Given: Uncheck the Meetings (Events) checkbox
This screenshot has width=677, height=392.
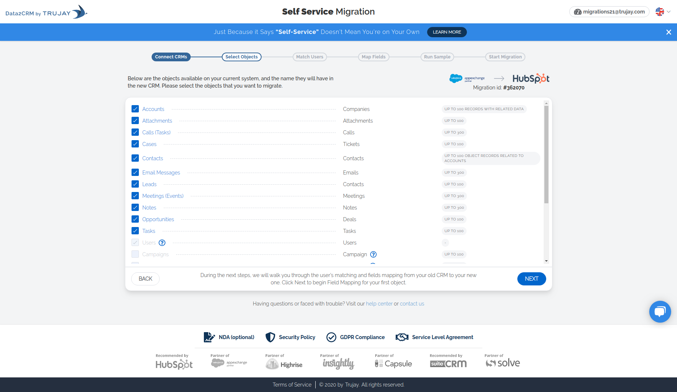Looking at the screenshot, I should coord(135,196).
